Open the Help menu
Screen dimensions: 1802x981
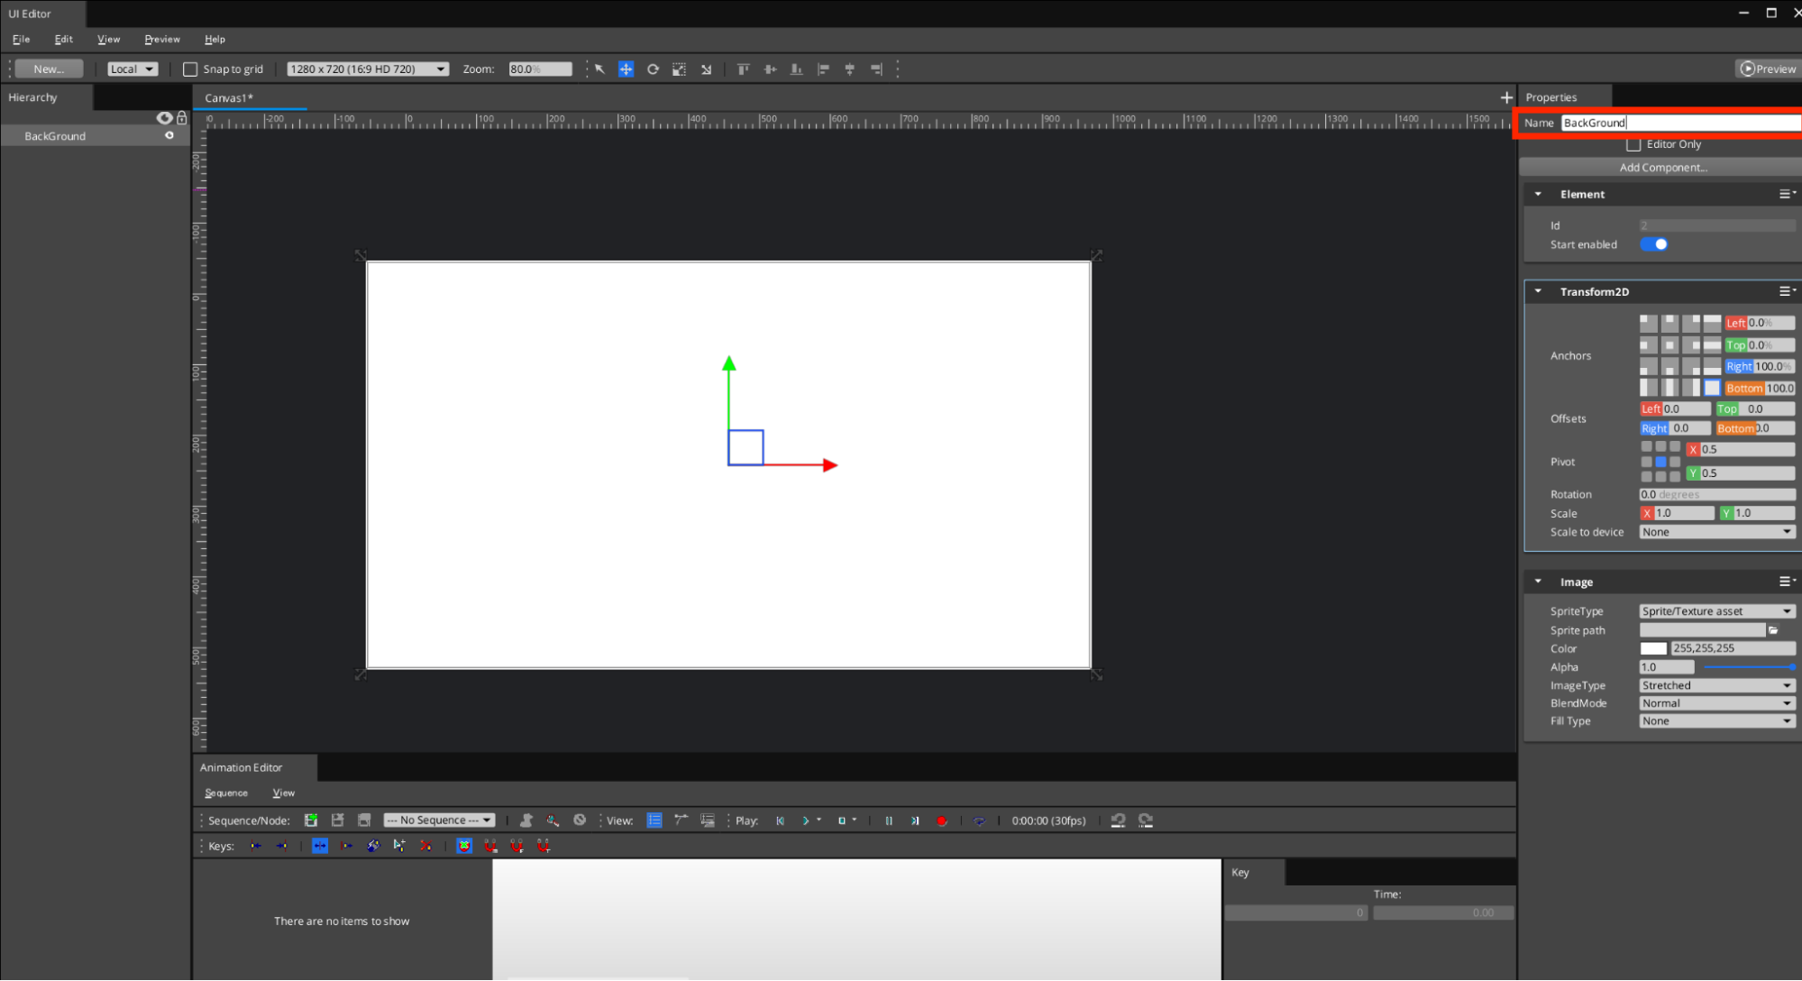pyautogui.click(x=215, y=39)
